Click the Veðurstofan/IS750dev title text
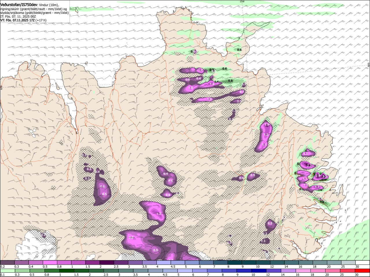Viewport: 370px width, 277px height. (x=19, y=5)
